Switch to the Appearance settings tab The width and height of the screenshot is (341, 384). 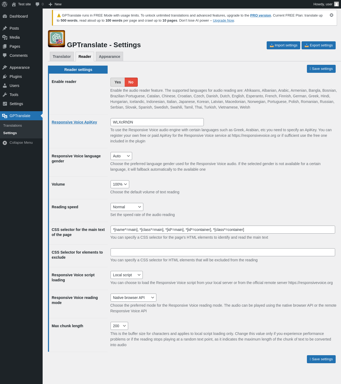click(109, 57)
